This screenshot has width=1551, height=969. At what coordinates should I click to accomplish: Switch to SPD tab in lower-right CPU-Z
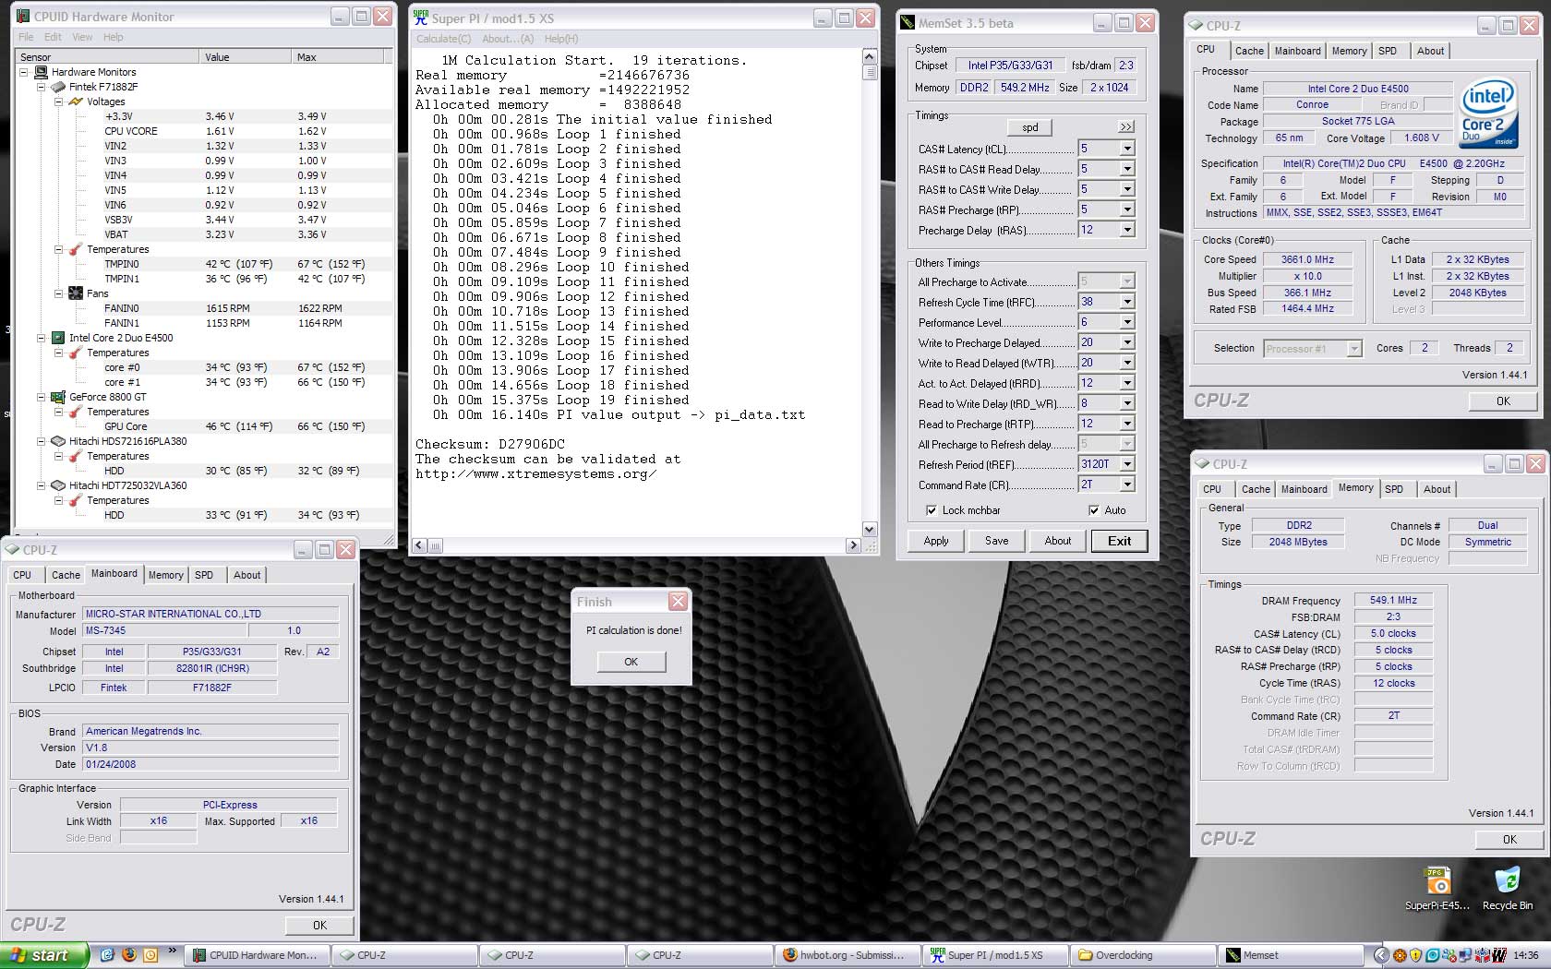(x=1394, y=489)
